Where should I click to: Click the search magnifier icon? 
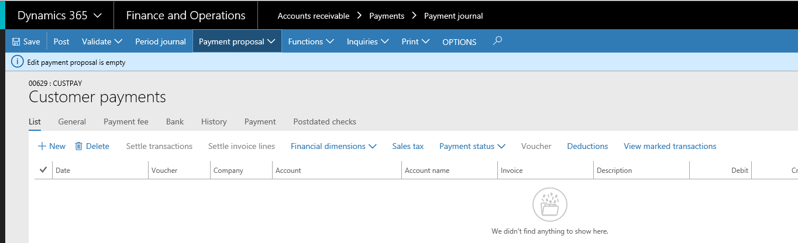[x=497, y=41]
